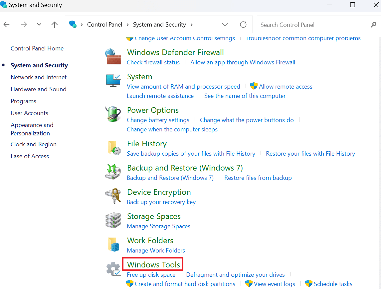Image resolution: width=381 pixels, height=289 pixels.
Task: Click the Work Folders icon
Action: [113, 245]
